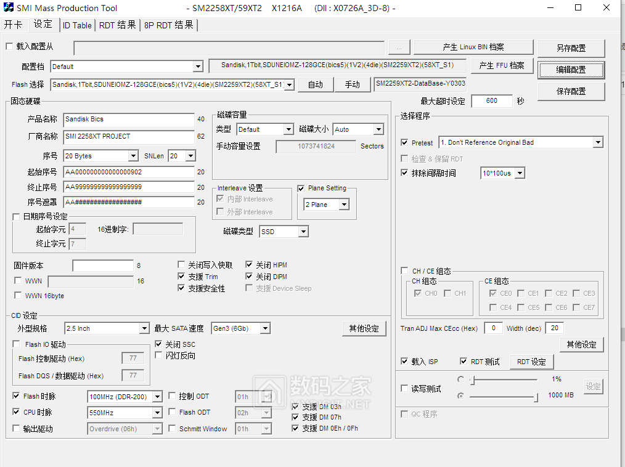625x467 pixels.
Task: Enable the WWN 16byte checkbox
Action: tap(18, 295)
